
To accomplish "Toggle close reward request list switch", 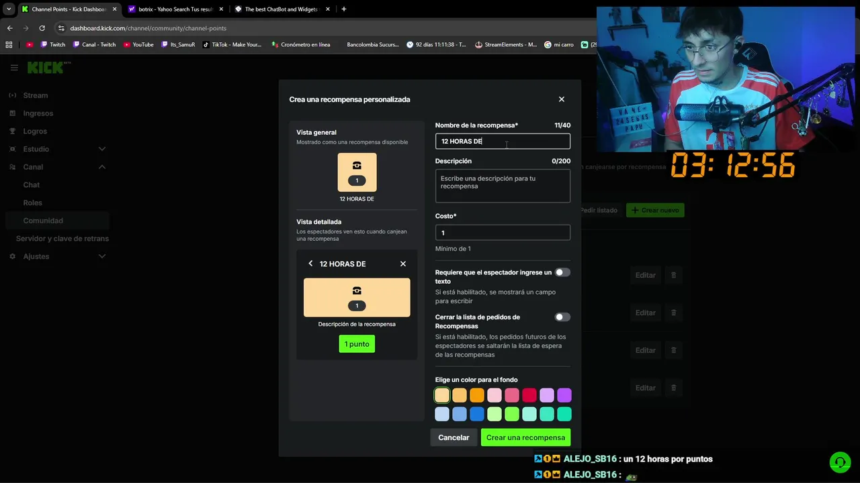I will (x=562, y=317).
